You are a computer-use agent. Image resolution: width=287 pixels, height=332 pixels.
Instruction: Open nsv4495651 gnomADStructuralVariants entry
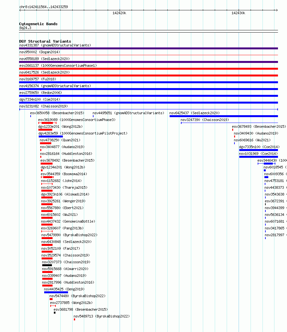128,113
